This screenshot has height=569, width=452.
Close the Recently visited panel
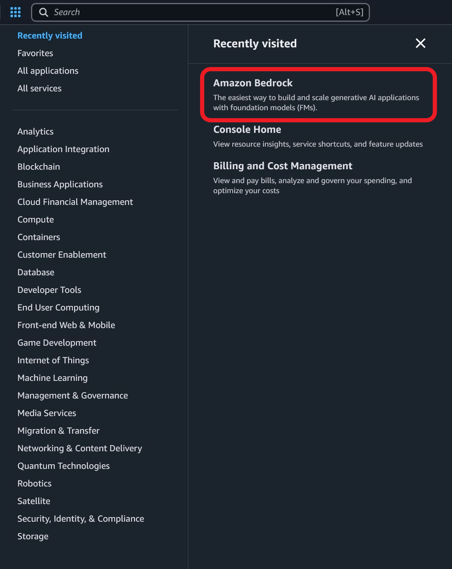pyautogui.click(x=420, y=43)
